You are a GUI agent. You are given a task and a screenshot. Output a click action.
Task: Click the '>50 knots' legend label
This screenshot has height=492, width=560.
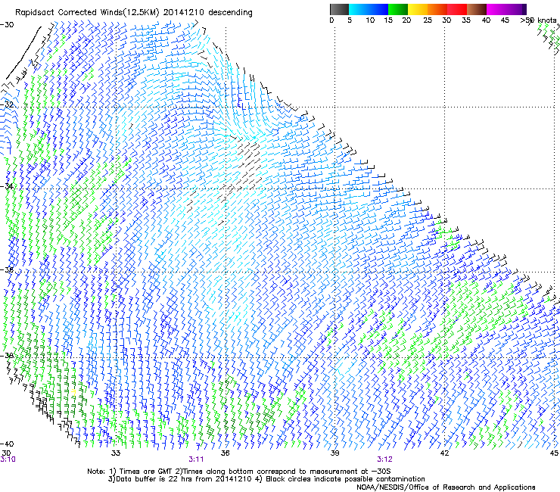[x=538, y=20]
